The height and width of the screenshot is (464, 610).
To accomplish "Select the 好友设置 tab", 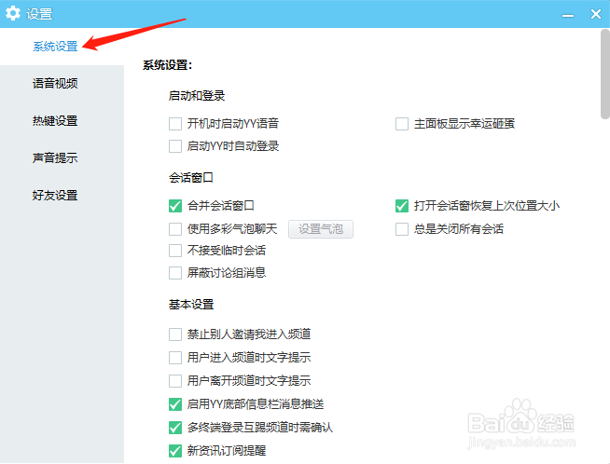I will pyautogui.click(x=55, y=195).
